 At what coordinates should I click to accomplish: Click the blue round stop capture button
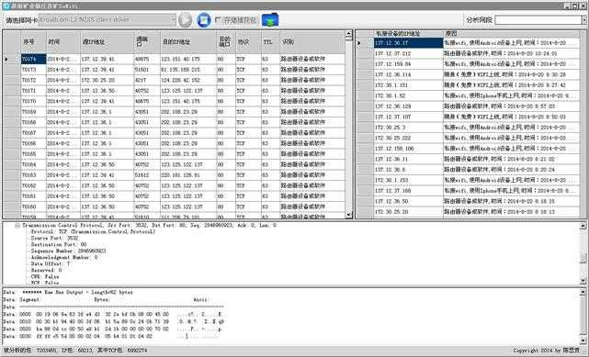pos(204,20)
